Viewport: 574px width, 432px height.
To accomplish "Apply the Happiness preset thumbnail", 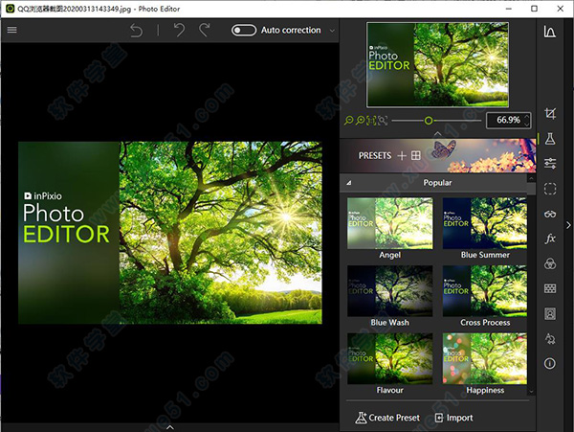I will click(485, 358).
